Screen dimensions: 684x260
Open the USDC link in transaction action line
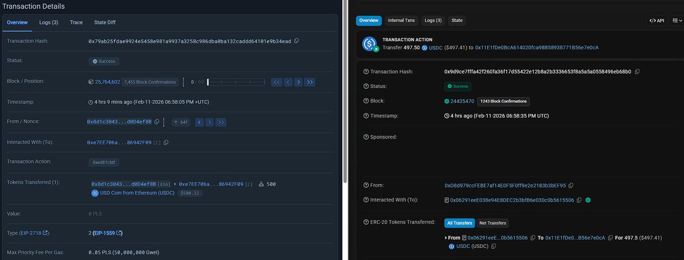(435, 47)
